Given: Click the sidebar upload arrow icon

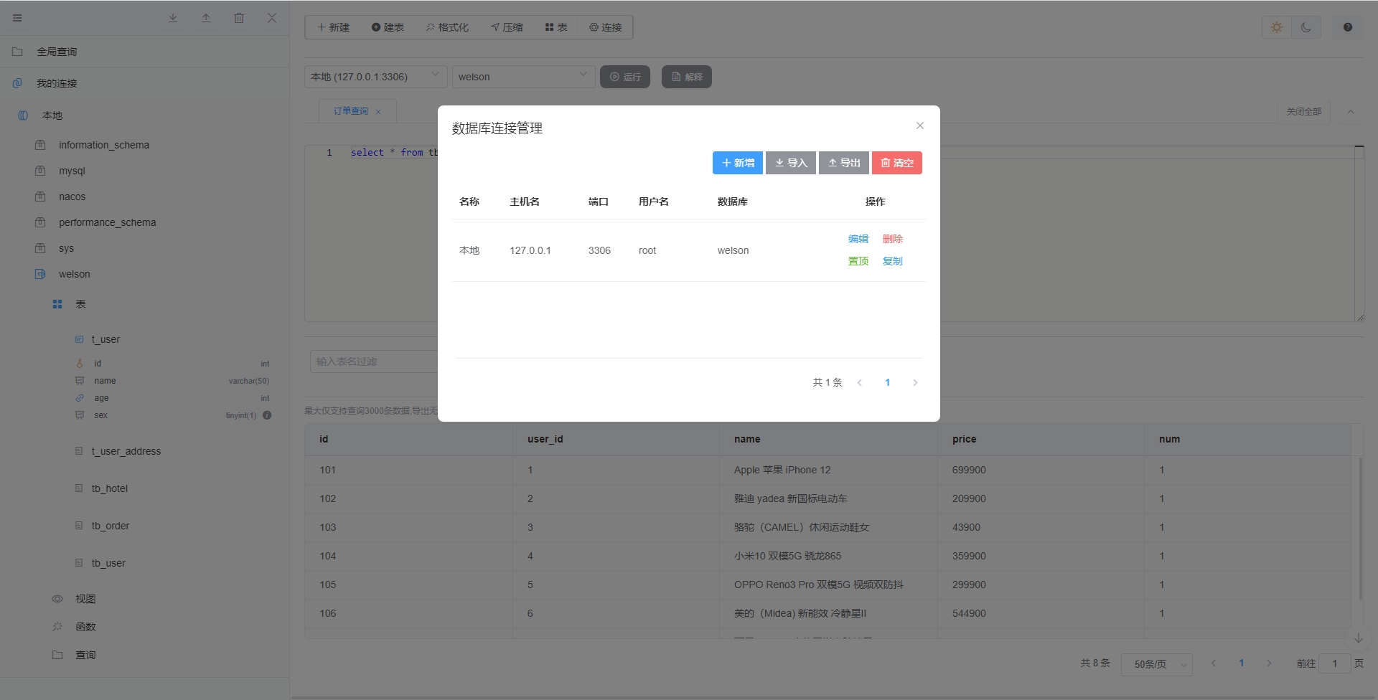Looking at the screenshot, I should (206, 18).
